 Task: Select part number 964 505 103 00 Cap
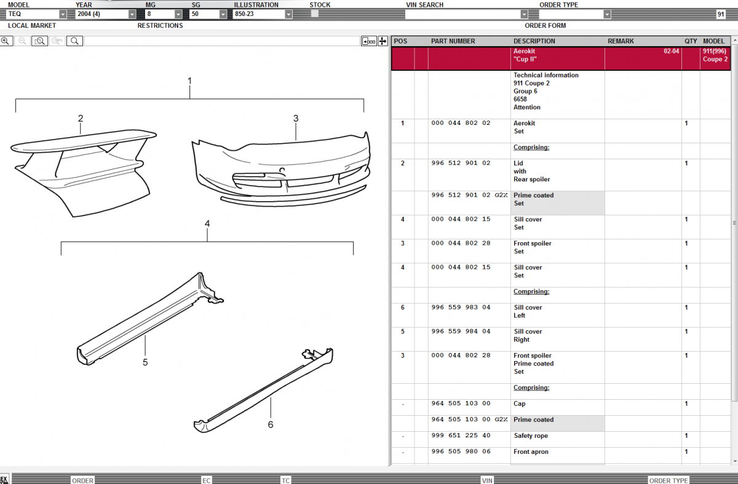(x=461, y=404)
